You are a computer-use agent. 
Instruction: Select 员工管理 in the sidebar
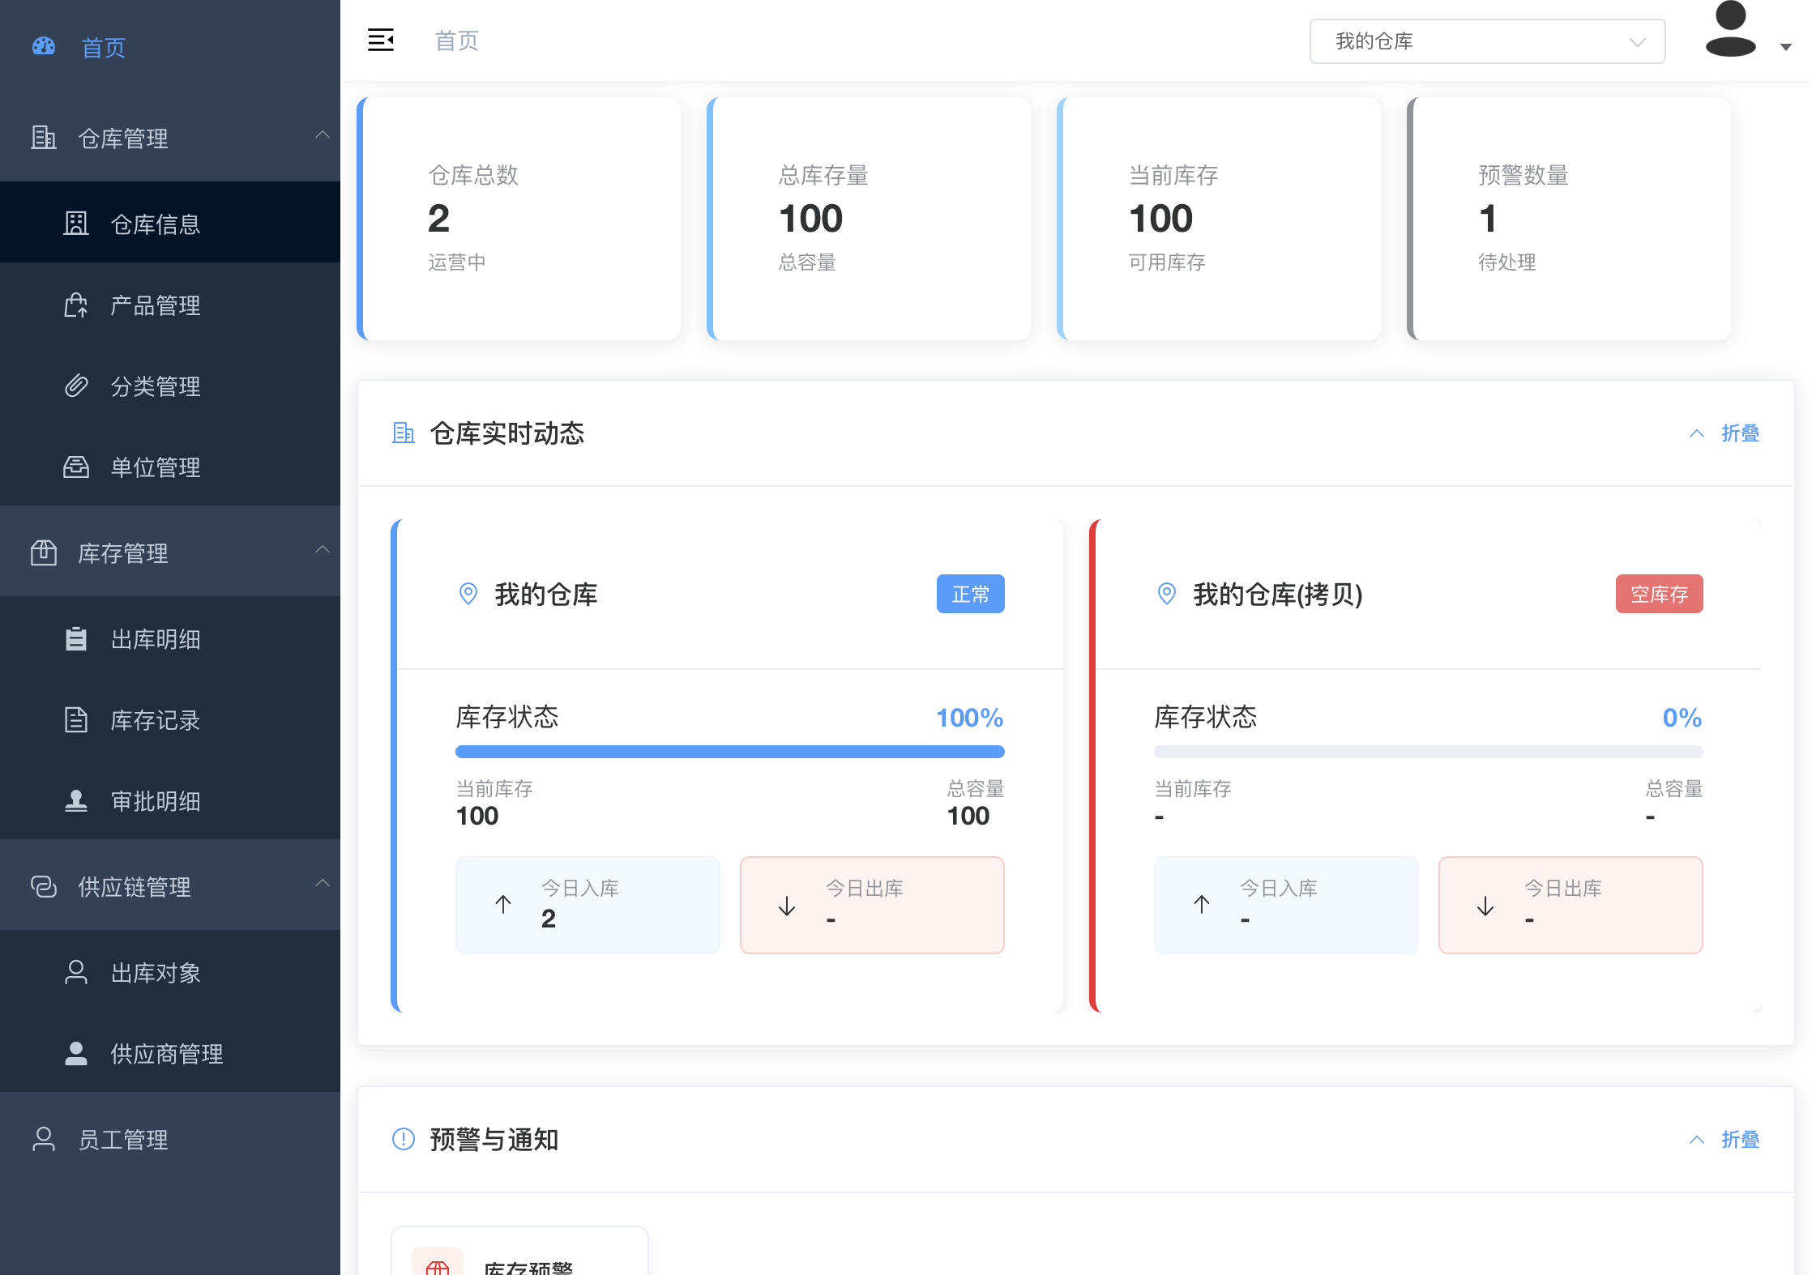122,1140
